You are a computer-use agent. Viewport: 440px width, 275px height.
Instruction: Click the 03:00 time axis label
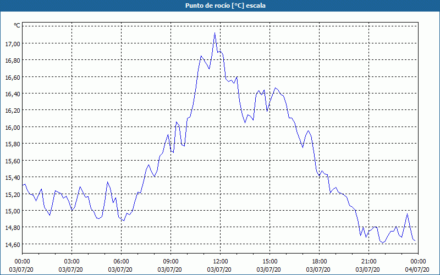(71, 262)
